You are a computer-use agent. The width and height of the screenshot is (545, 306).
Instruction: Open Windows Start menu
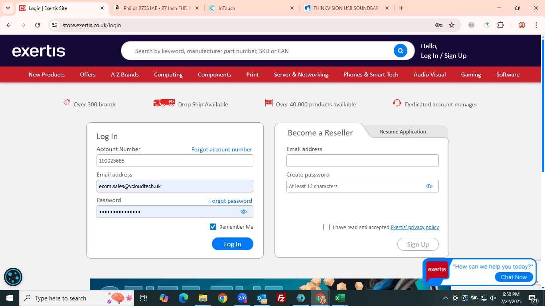click(10, 298)
